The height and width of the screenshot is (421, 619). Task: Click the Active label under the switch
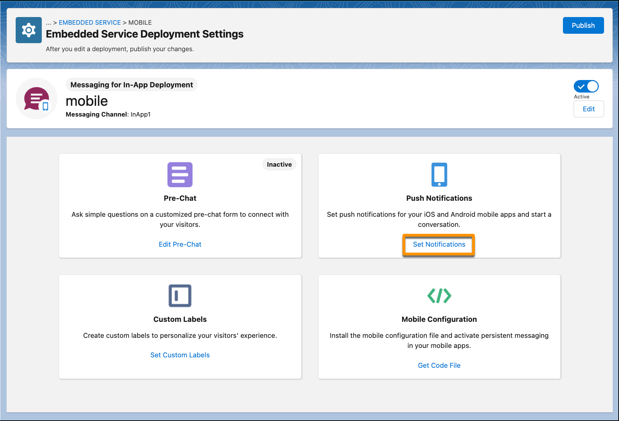581,97
